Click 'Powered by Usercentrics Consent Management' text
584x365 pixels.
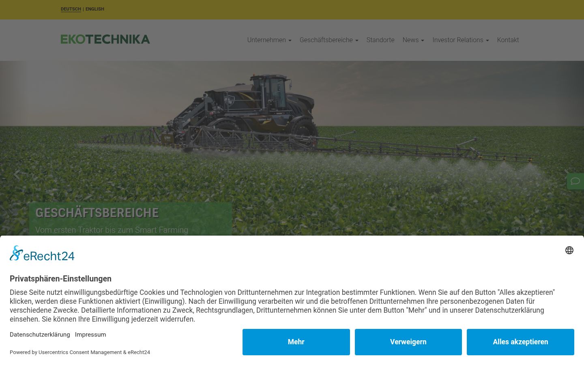[66, 352]
